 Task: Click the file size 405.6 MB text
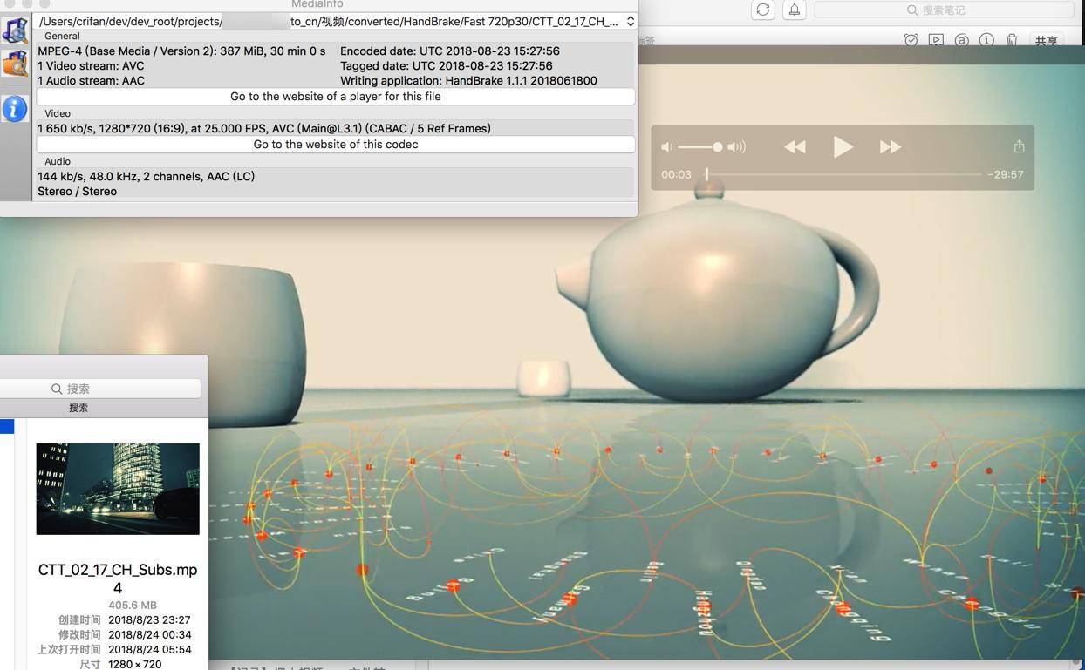[133, 606]
